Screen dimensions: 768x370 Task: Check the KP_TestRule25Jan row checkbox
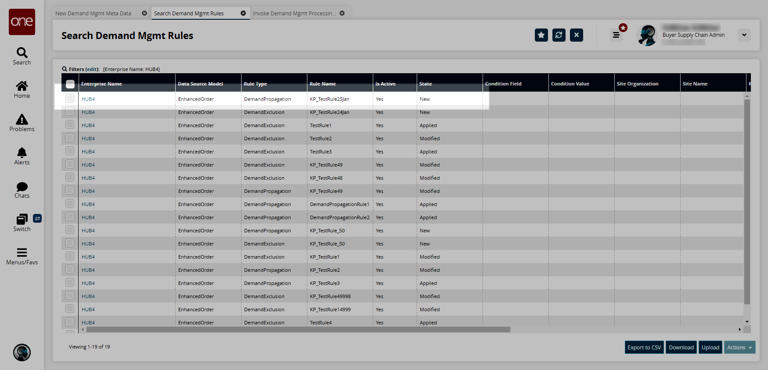click(x=70, y=99)
